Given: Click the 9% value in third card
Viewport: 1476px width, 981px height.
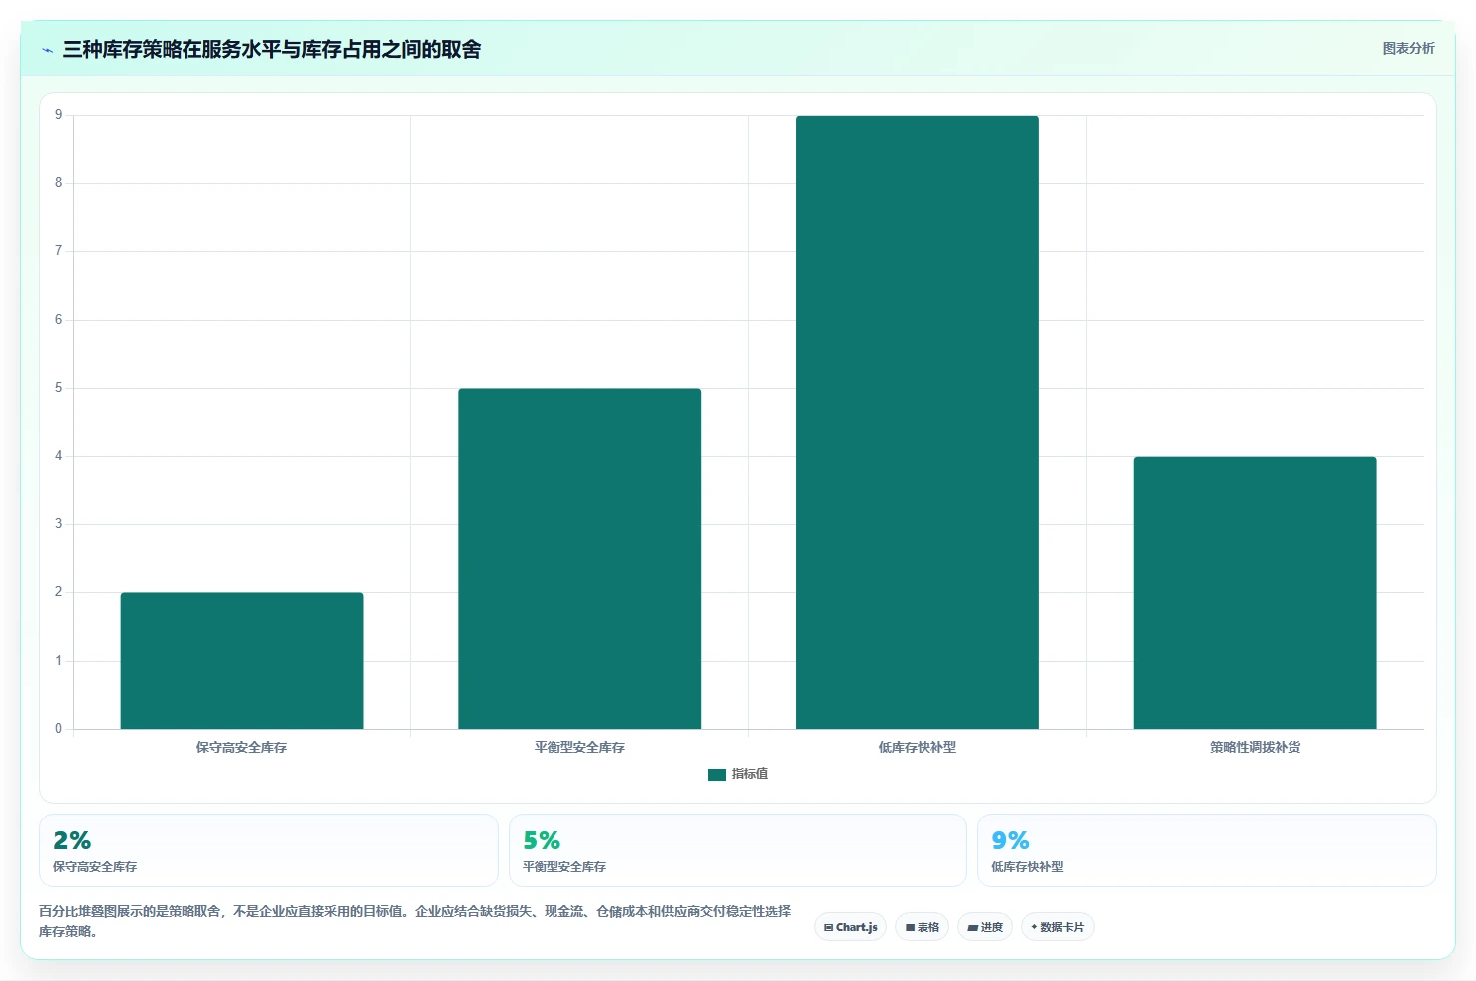Looking at the screenshot, I should (1010, 840).
